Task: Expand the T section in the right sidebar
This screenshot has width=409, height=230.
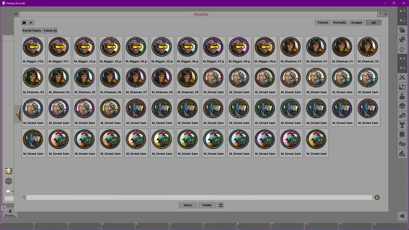Action: (401, 11)
